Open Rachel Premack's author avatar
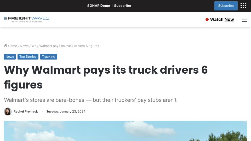Viewport: 251px width, 141px height. click(8, 111)
